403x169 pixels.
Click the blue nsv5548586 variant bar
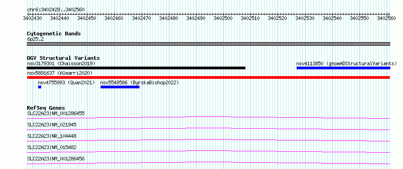click(x=120, y=87)
